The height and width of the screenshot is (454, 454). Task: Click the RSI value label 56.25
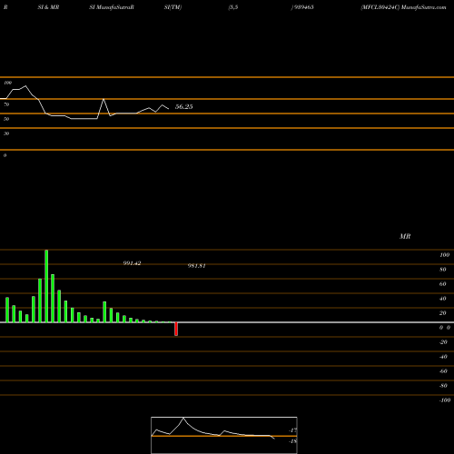183,106
